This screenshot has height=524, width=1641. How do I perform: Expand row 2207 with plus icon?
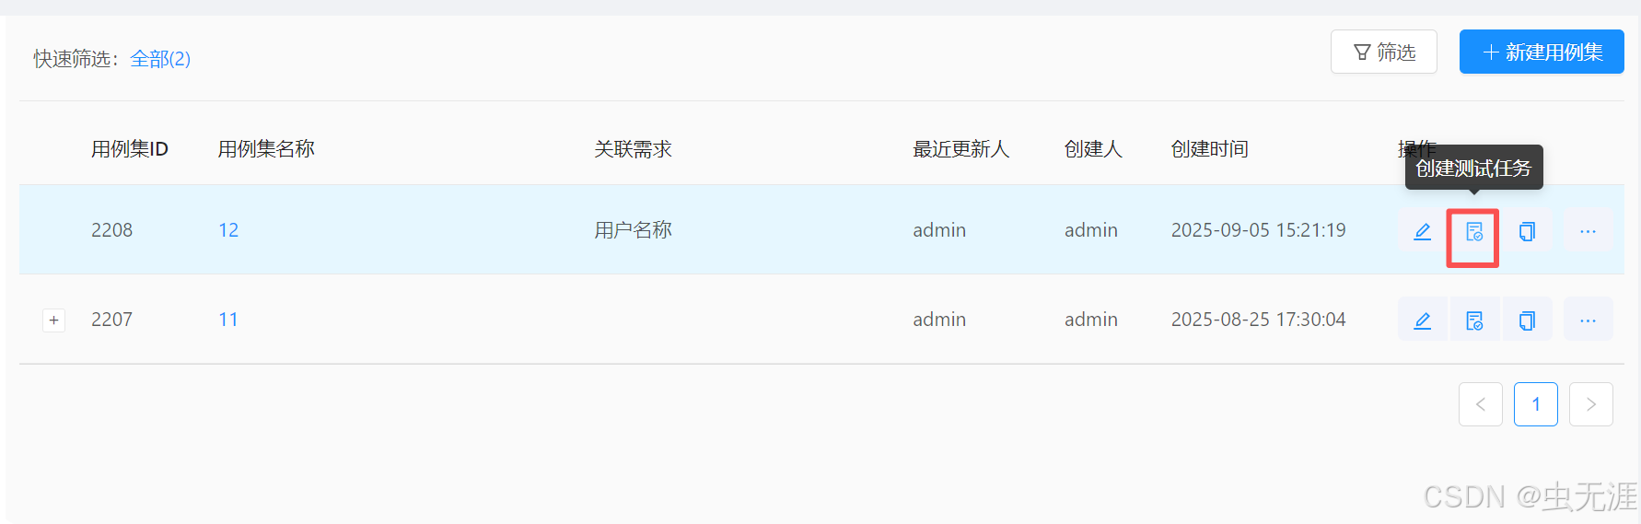[x=54, y=320]
